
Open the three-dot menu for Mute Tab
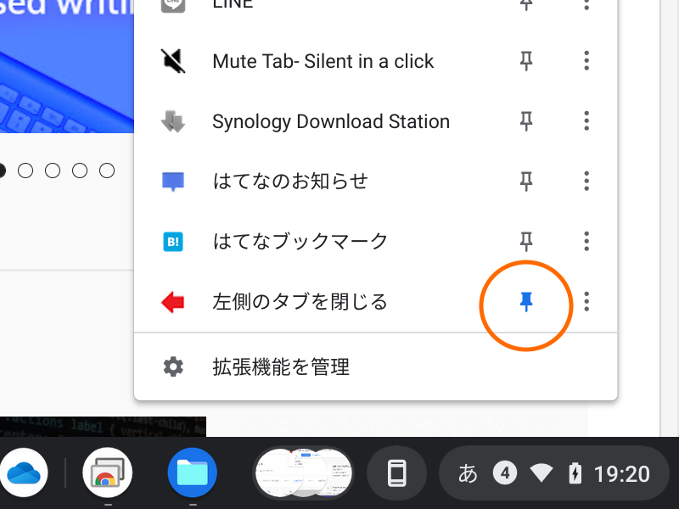[586, 61]
